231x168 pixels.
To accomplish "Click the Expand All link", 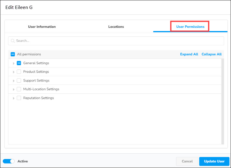I will pos(189,54).
